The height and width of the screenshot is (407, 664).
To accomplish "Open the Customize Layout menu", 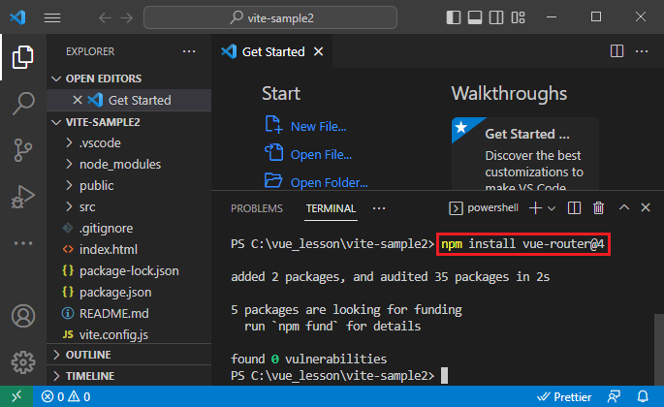I will 518,17.
